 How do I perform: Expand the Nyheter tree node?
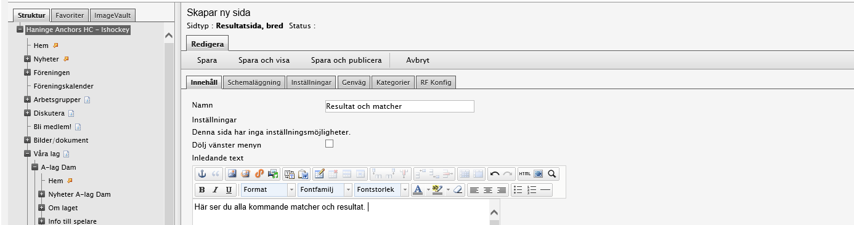27,59
